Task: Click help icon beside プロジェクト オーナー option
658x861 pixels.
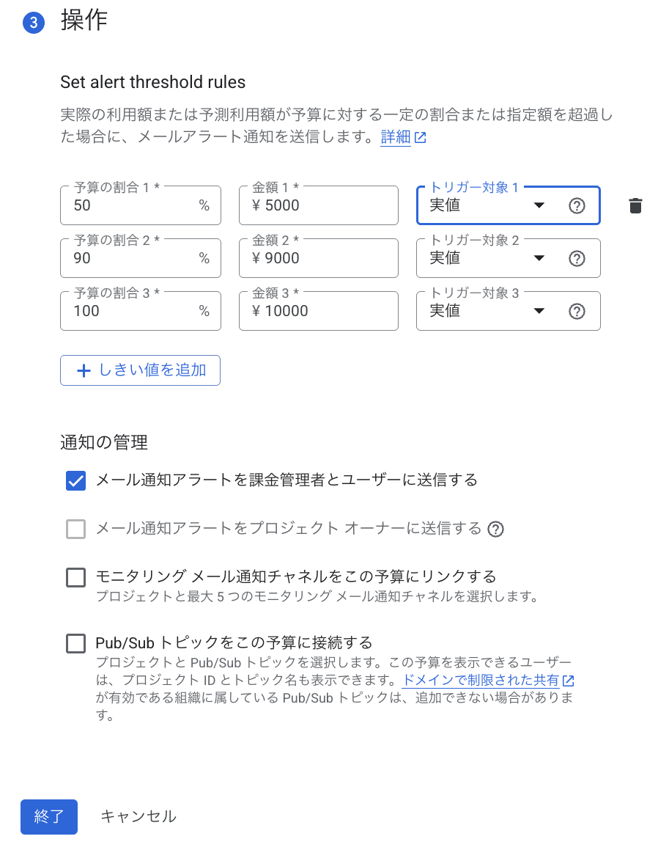Action: tap(496, 529)
